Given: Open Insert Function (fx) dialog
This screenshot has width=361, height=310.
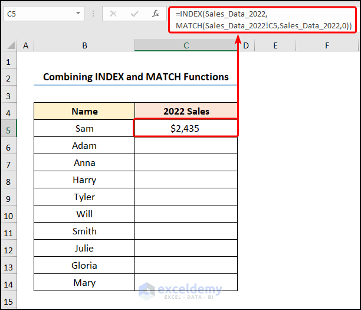Looking at the screenshot, I should click(x=155, y=13).
